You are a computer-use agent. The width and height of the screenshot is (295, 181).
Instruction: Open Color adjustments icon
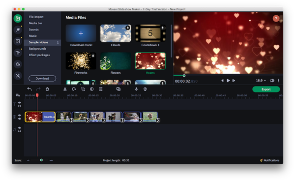click(x=91, y=89)
